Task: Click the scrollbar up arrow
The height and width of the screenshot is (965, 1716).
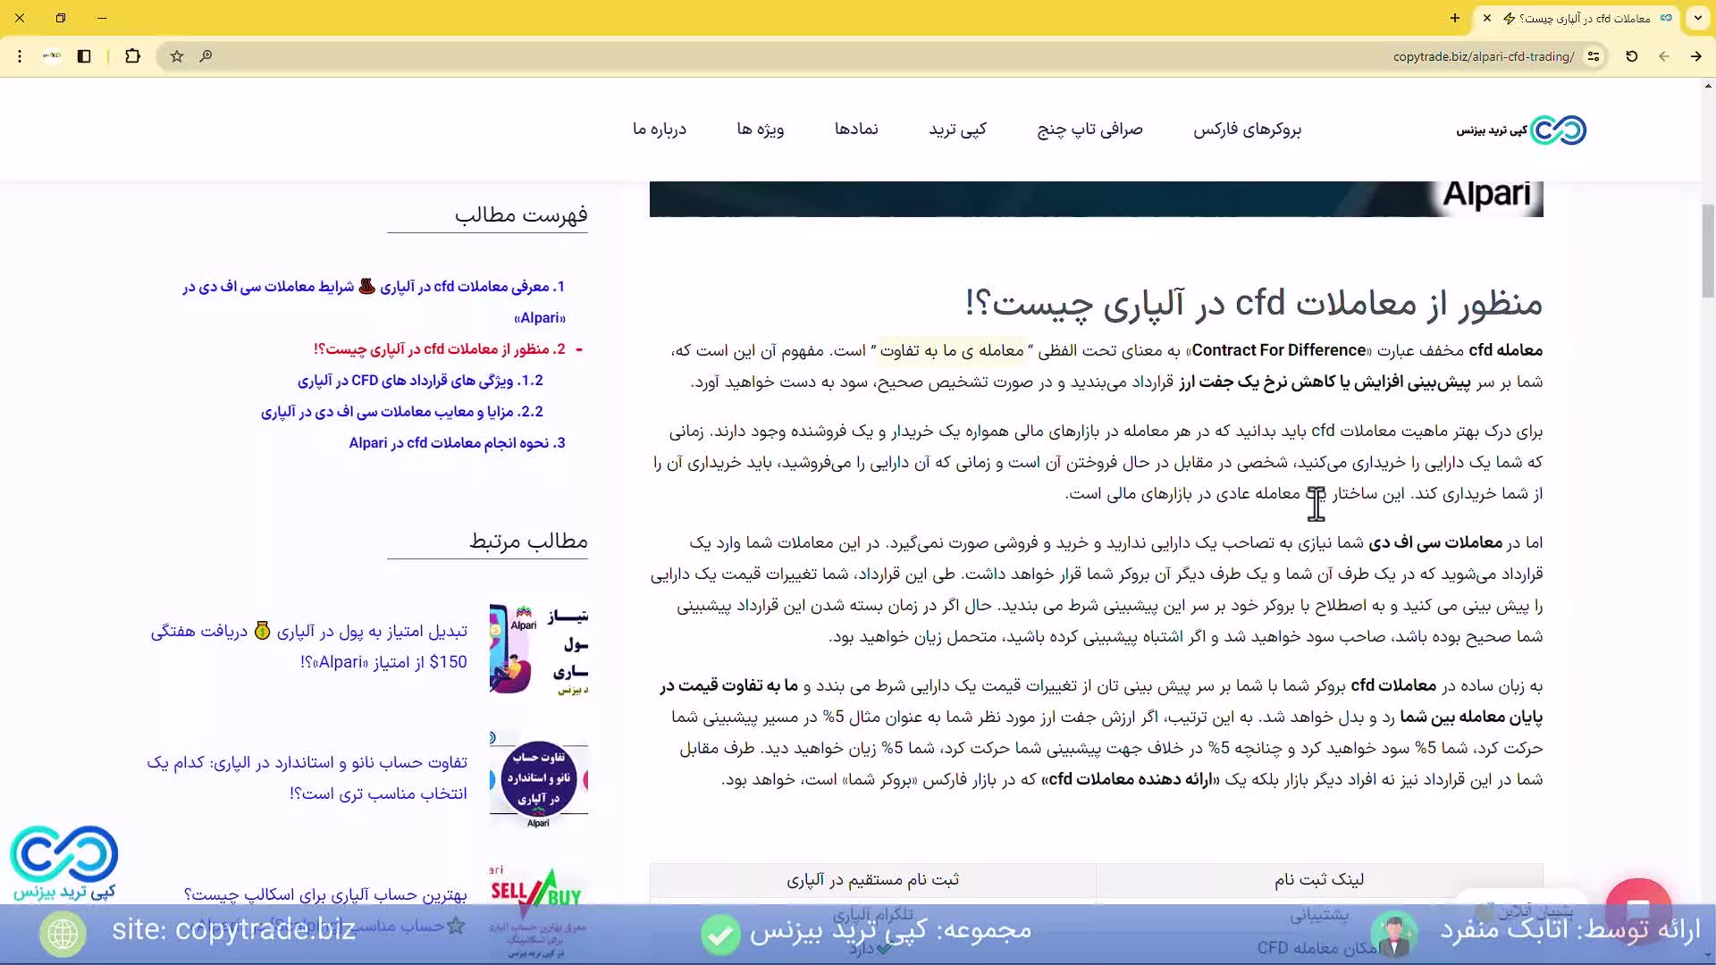Action: [1708, 87]
